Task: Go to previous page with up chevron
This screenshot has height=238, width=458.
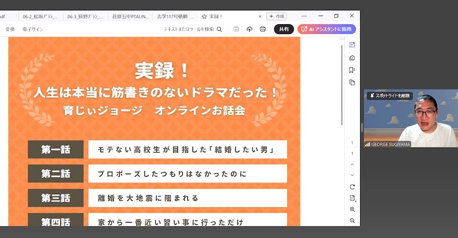Action: pos(352,164)
